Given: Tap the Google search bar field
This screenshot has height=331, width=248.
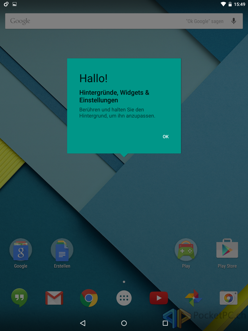Looking at the screenshot, I should coord(124,21).
